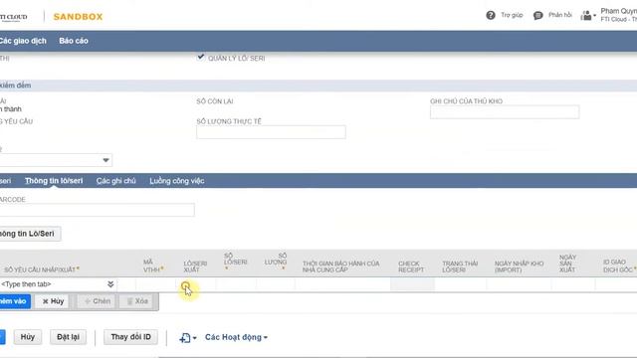Screen dimensions: 637x358
Task: Switch to the Các ghi chú tab
Action: [x=115, y=181]
